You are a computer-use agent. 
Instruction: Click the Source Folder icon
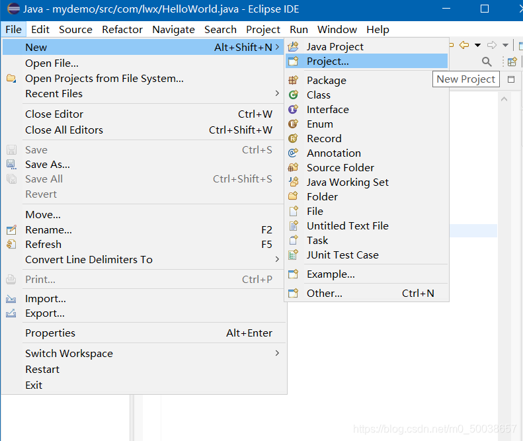(x=293, y=167)
